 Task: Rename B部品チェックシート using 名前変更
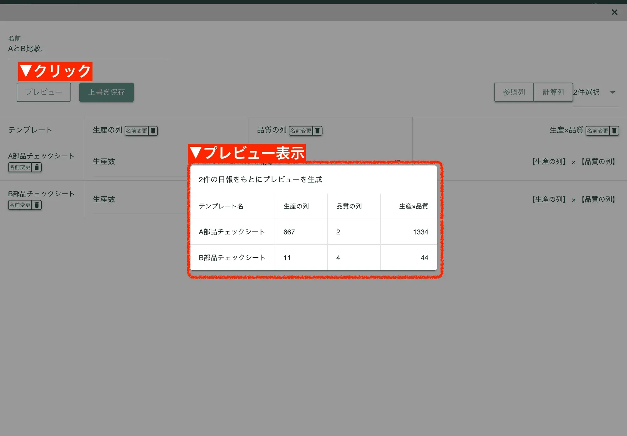point(20,205)
